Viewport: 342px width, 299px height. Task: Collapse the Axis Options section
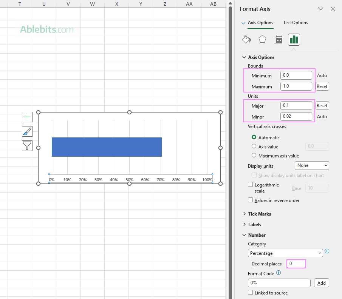(244, 57)
